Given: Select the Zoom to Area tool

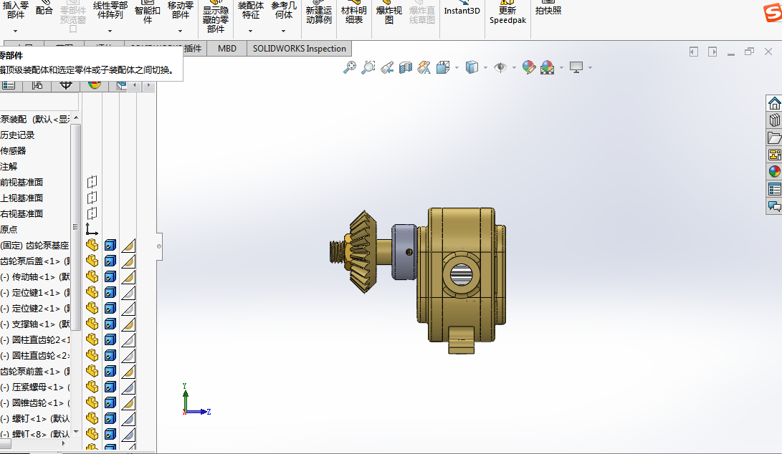Looking at the screenshot, I should pyautogui.click(x=368, y=67).
